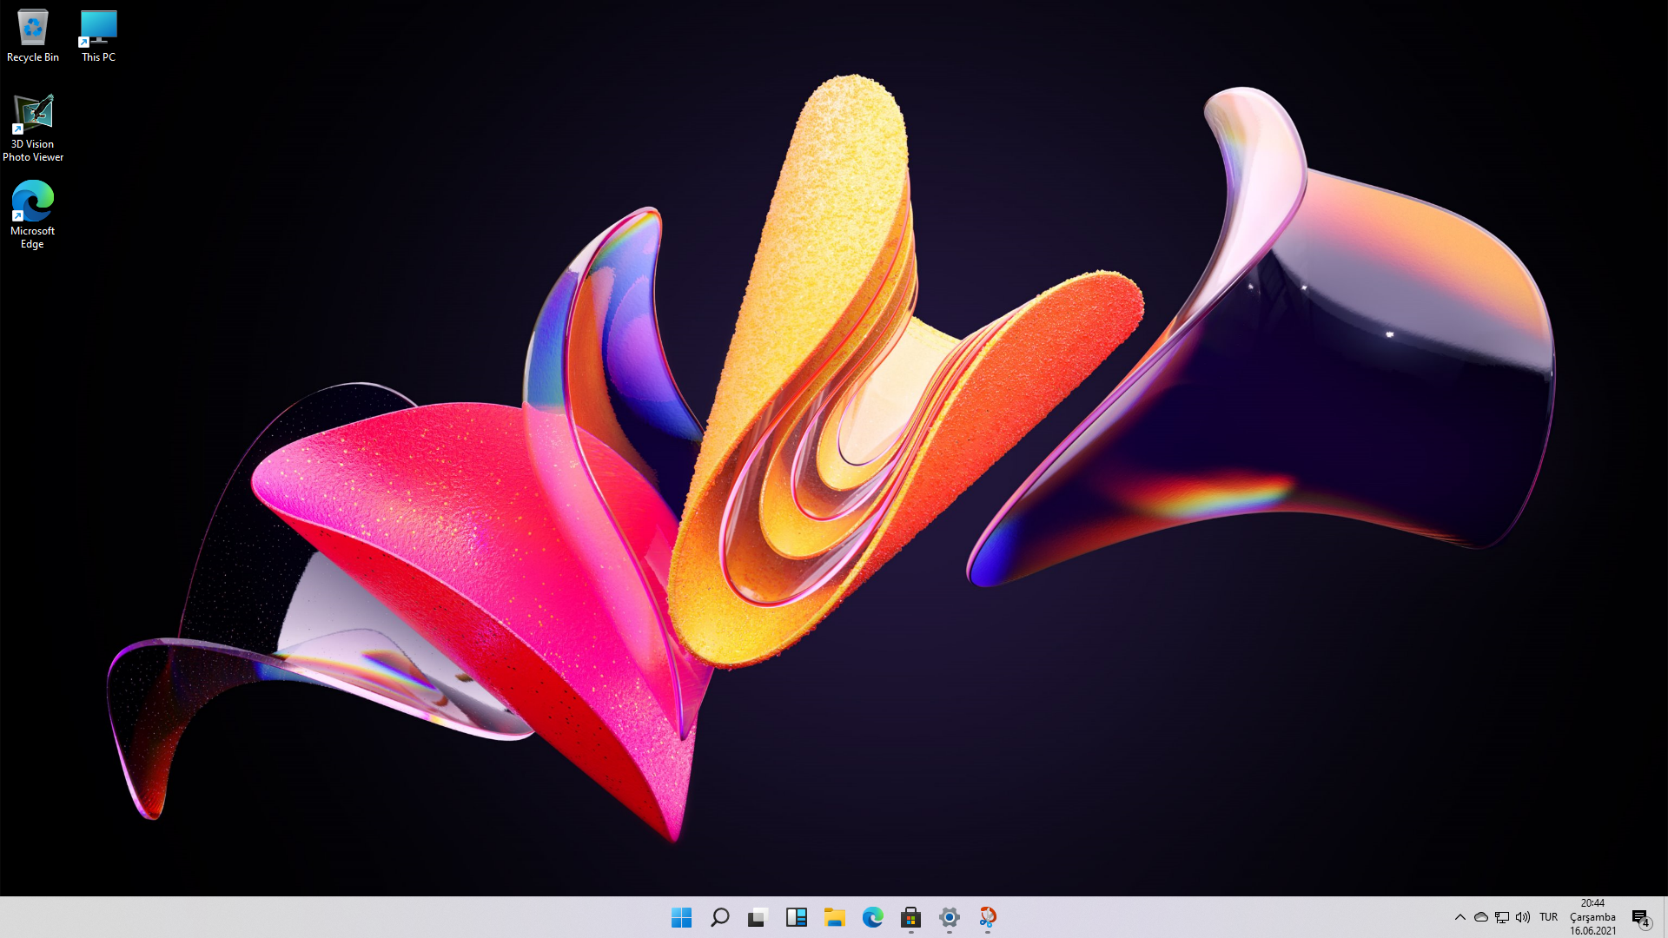
Task: Open network settings from the tray
Action: point(1501,917)
